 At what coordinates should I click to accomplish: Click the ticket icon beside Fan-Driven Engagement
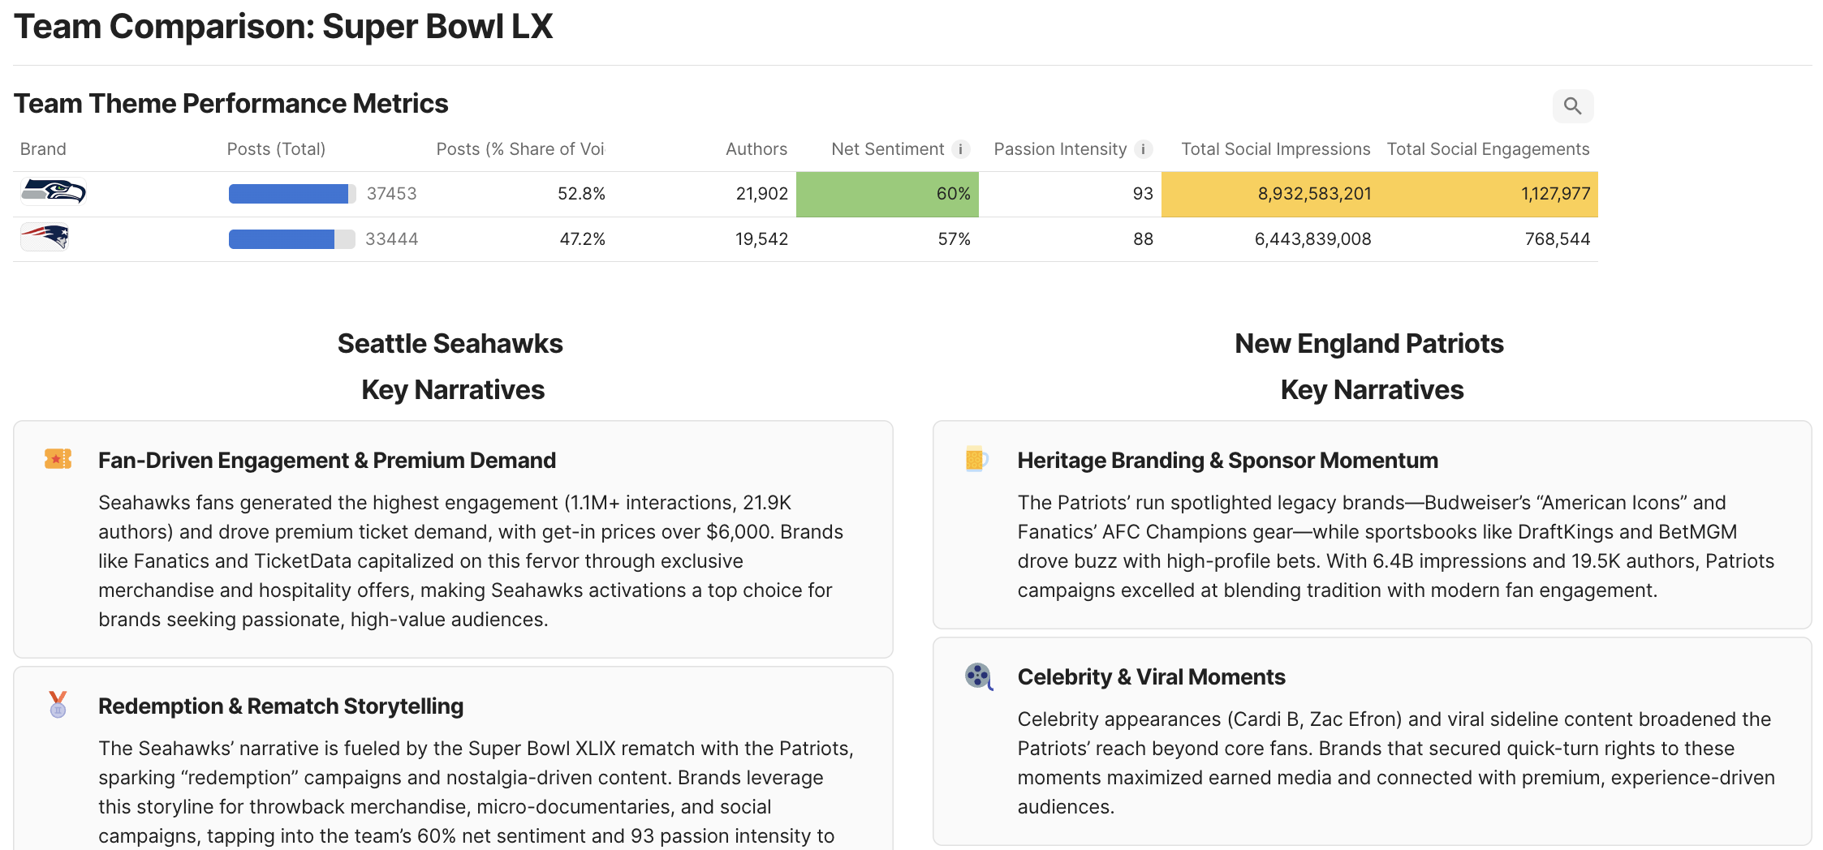[58, 459]
